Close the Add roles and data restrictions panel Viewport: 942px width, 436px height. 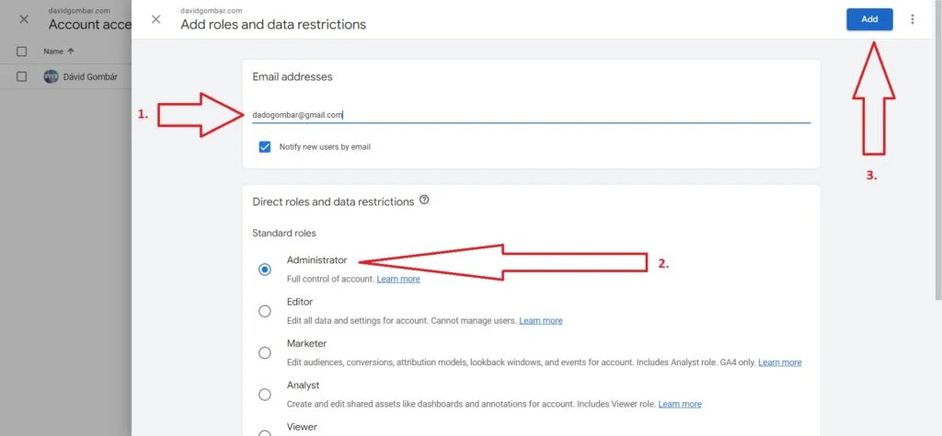click(155, 19)
